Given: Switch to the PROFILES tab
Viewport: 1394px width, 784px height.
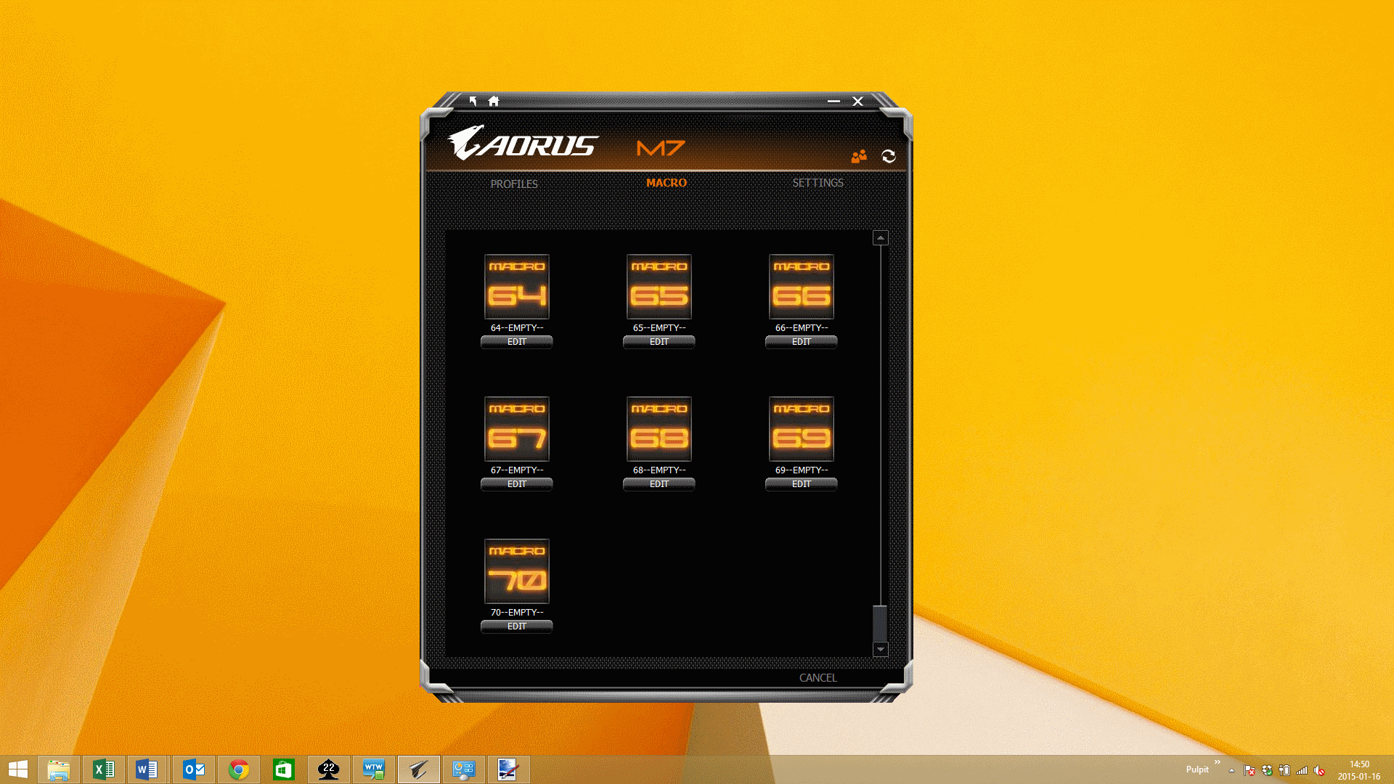Looking at the screenshot, I should (514, 184).
